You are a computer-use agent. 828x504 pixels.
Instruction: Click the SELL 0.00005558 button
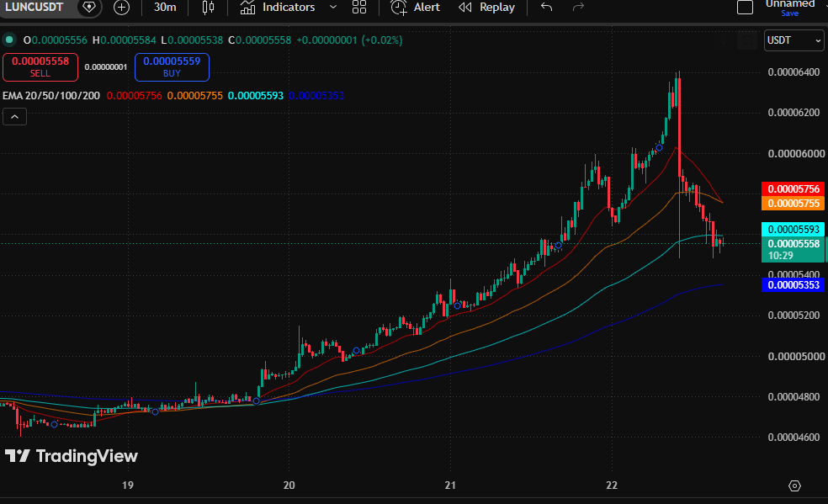click(40, 67)
